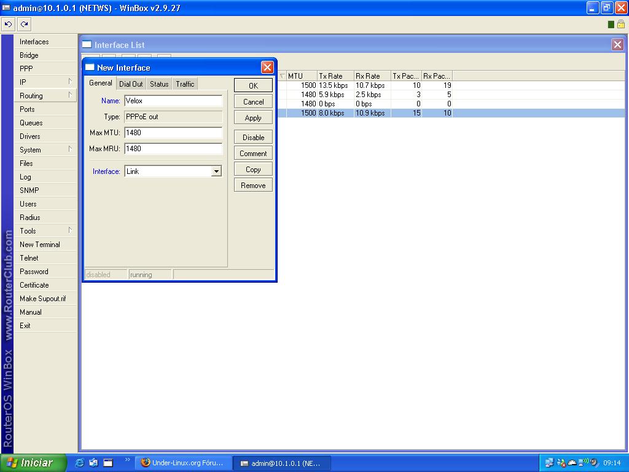Click the green load indicator icon
Screen dimensions: 629x472
pos(611,25)
